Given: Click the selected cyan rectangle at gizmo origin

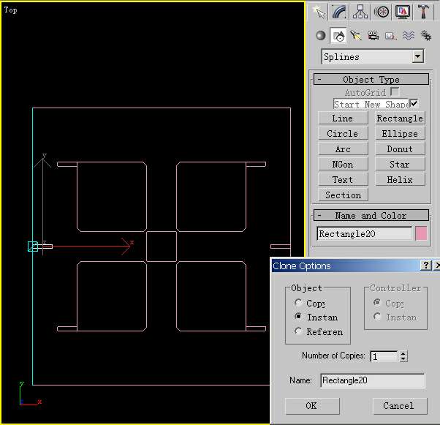Looking at the screenshot, I should [33, 247].
